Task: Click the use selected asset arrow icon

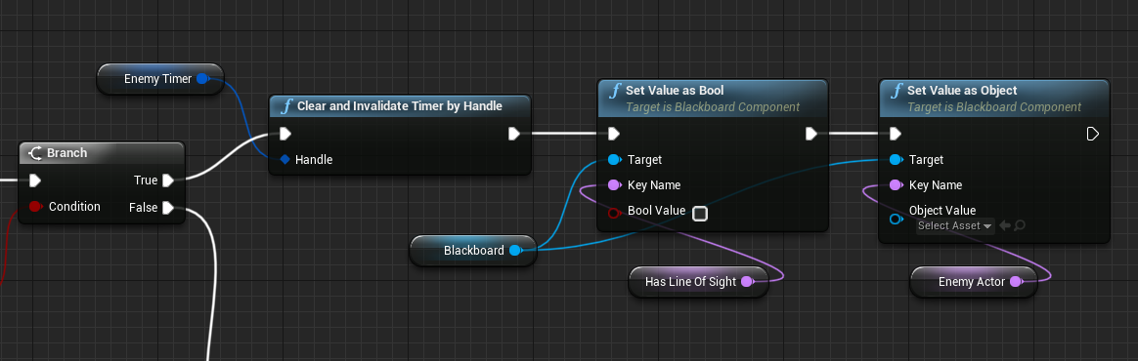Action: pos(1004,226)
